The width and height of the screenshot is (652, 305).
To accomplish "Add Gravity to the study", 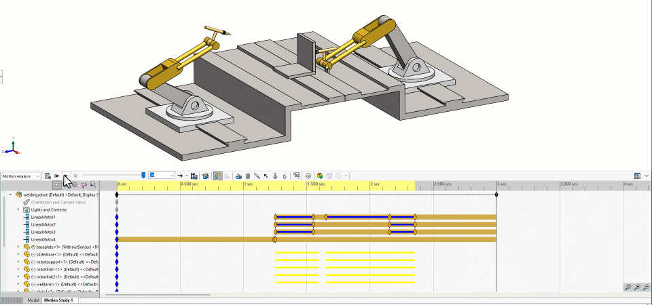I will point(284,176).
